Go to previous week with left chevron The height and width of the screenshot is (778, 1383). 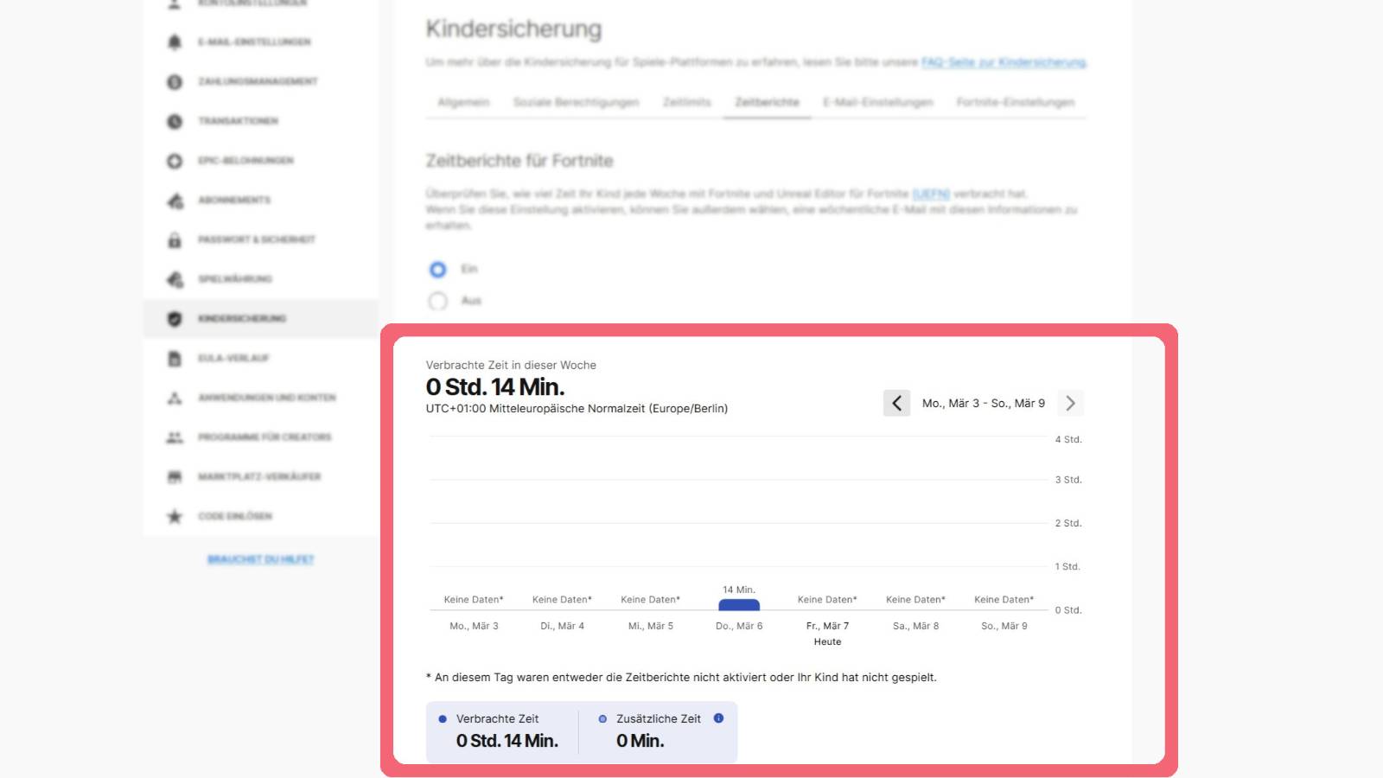click(896, 403)
